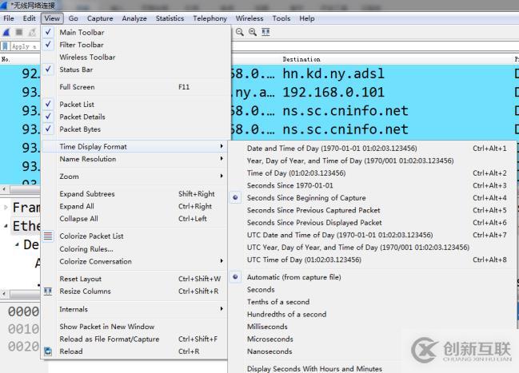Choose Expand Subtrees

[x=134, y=194]
